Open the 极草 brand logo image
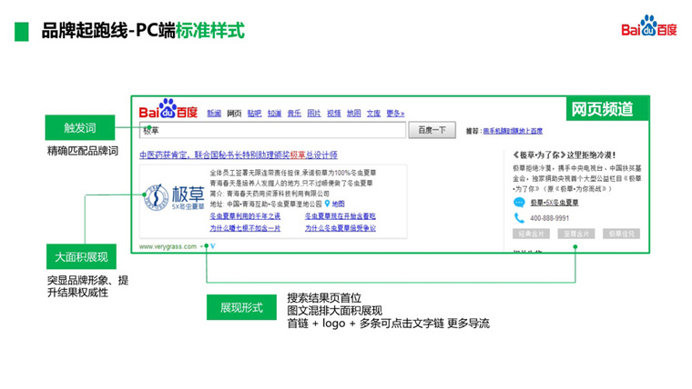Image resolution: width=692 pixels, height=389 pixels. click(174, 197)
